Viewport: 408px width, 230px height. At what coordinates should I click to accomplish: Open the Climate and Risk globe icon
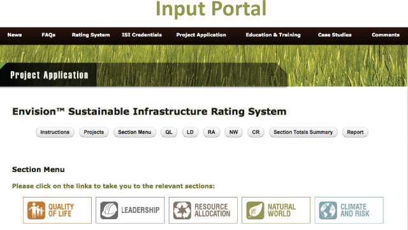pos(328,210)
